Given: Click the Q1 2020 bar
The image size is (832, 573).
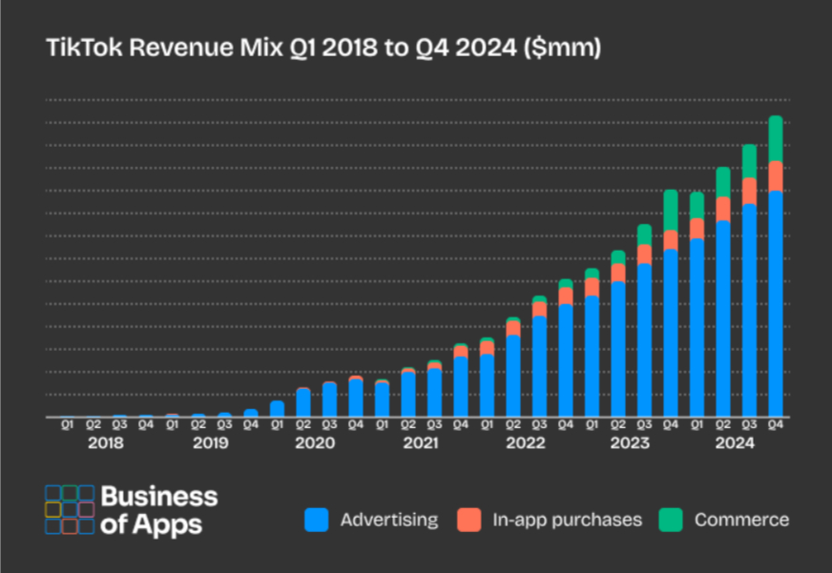Looking at the screenshot, I should (277, 409).
